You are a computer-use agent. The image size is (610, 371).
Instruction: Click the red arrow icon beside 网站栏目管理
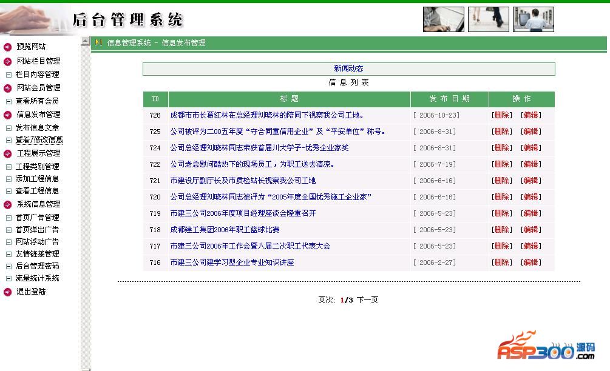click(x=7, y=61)
